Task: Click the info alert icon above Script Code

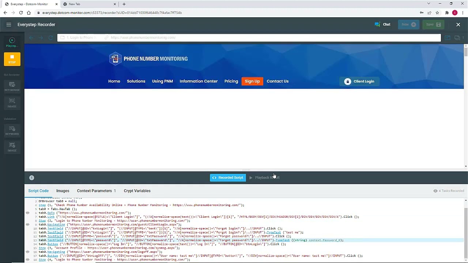Action: (x=31, y=178)
